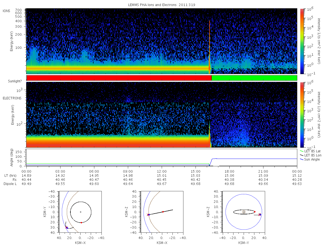Click the ion panel intensity colorbar

(302, 41)
